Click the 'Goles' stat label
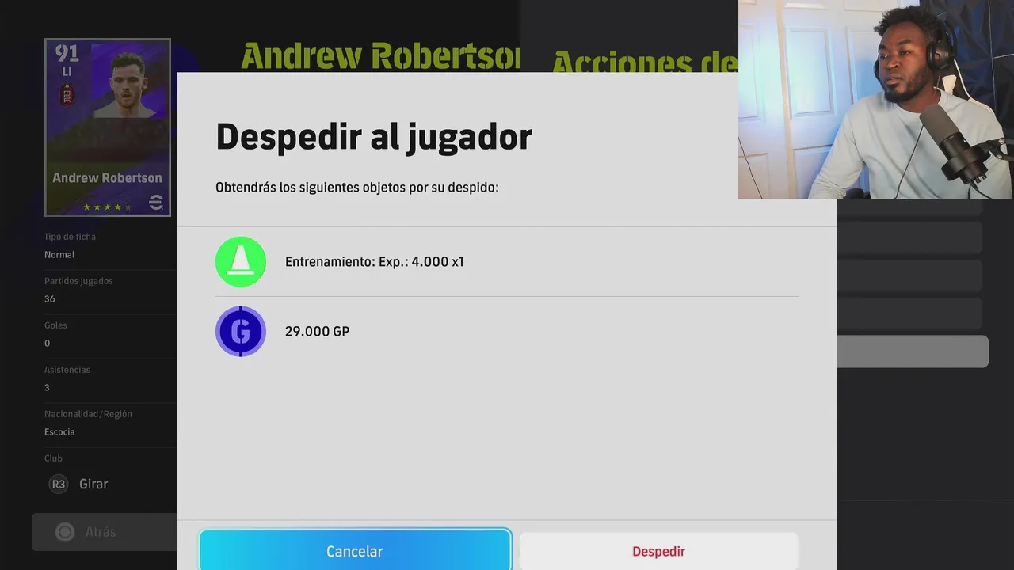This screenshot has width=1014, height=570. pyautogui.click(x=55, y=325)
